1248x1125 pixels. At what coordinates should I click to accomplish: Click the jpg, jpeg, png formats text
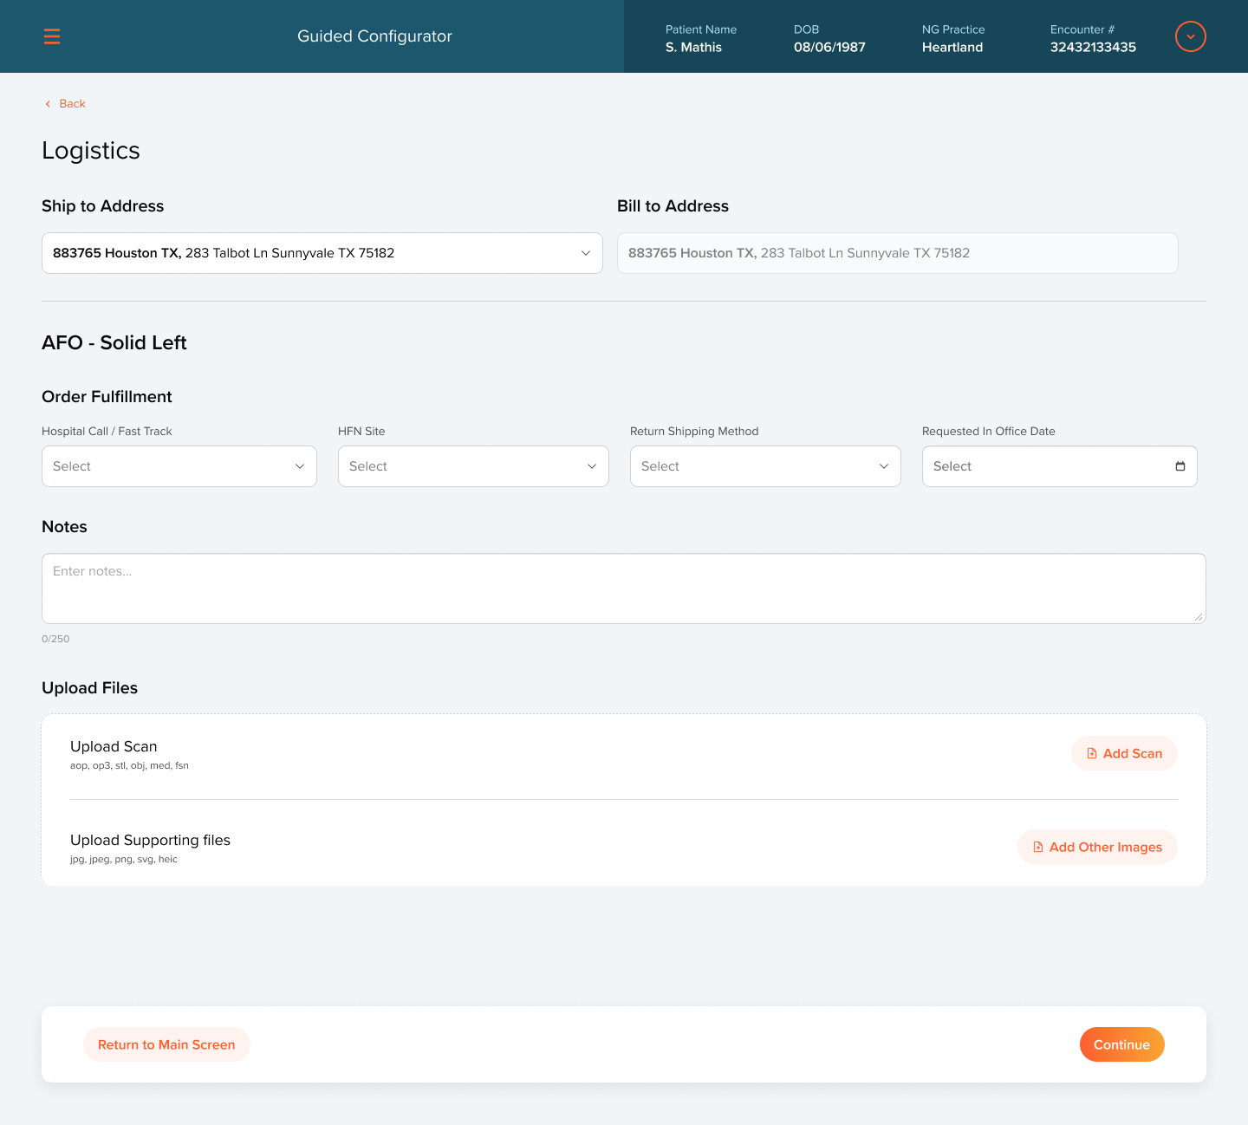tap(124, 859)
